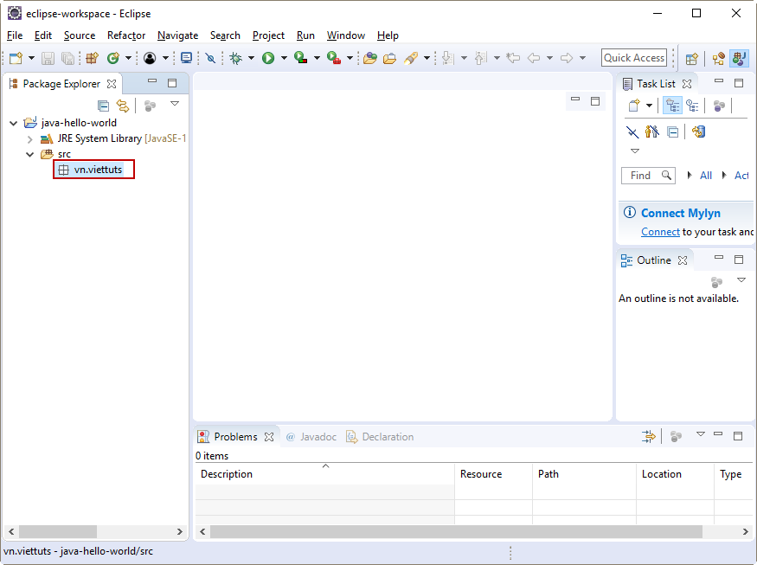
Task: Click the Open Task folder icon
Action: point(389,59)
